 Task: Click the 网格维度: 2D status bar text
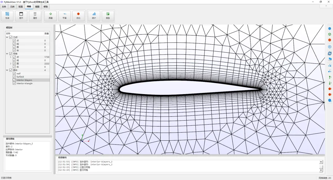coord(325,178)
